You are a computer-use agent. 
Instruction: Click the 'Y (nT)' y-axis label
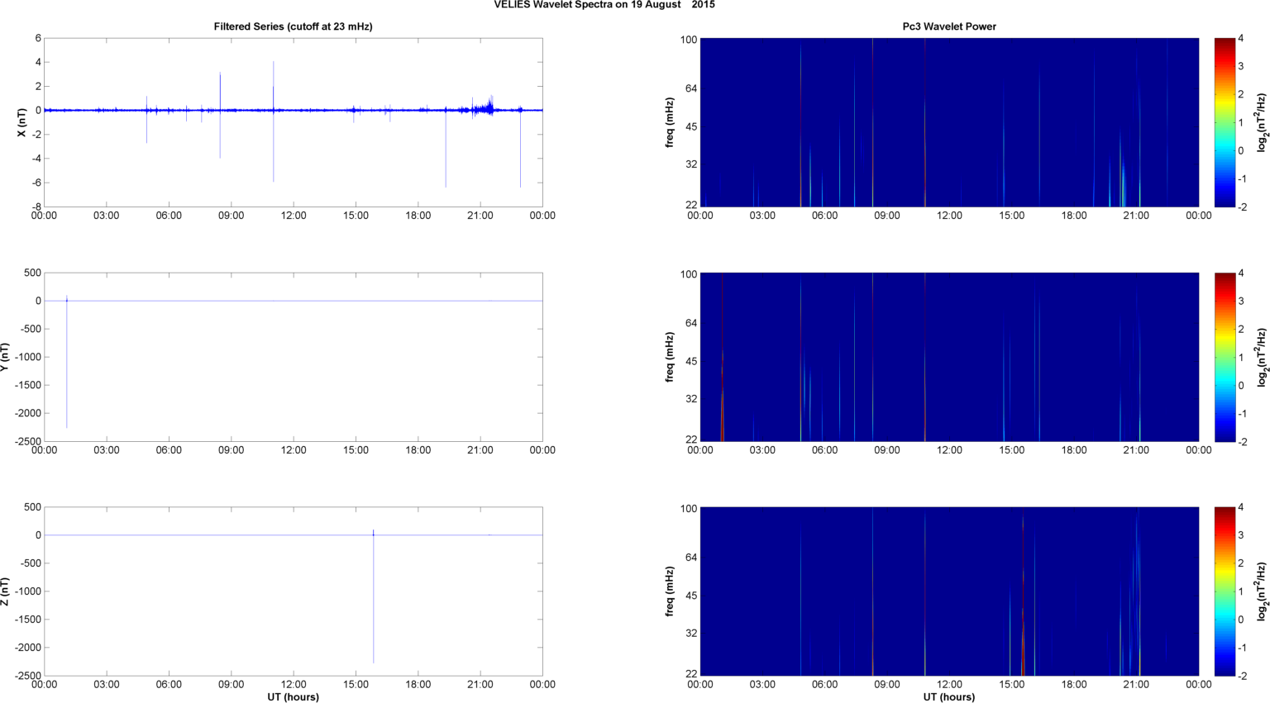(5, 357)
